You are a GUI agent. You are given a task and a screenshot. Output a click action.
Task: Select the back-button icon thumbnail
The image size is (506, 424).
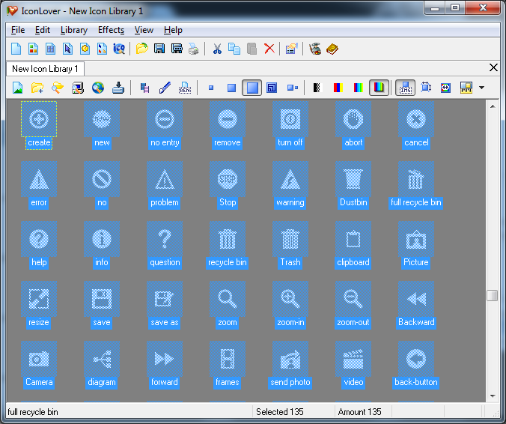416,359
